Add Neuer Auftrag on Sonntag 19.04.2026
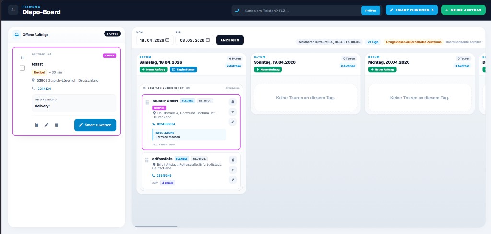This screenshot has width=491, height=234. tap(268, 69)
